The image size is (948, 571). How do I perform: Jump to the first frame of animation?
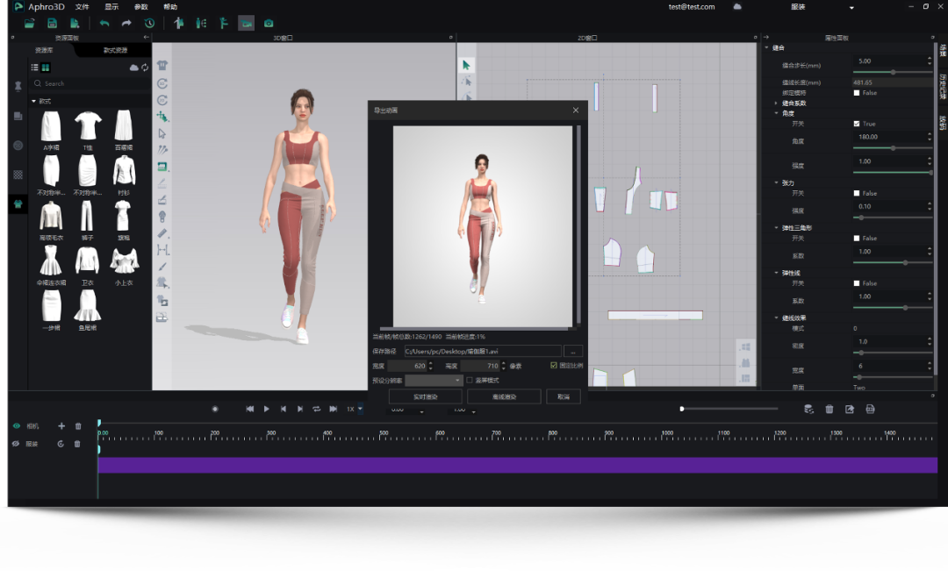point(249,409)
